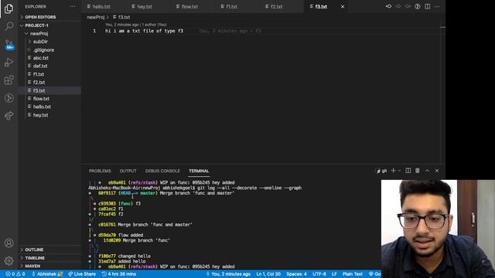The height and width of the screenshot is (278, 495).
Task: Expand MAVEN section
Action: [x=49, y=266]
